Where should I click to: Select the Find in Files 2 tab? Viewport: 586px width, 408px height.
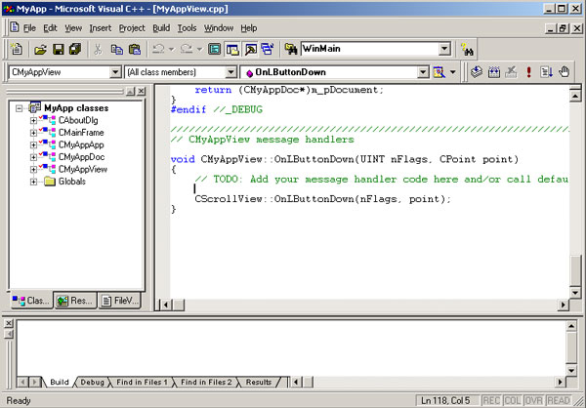coord(206,383)
